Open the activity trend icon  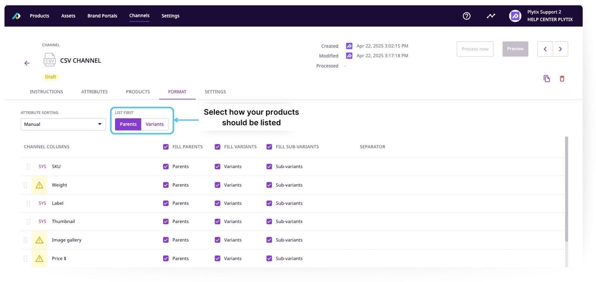[x=491, y=16]
